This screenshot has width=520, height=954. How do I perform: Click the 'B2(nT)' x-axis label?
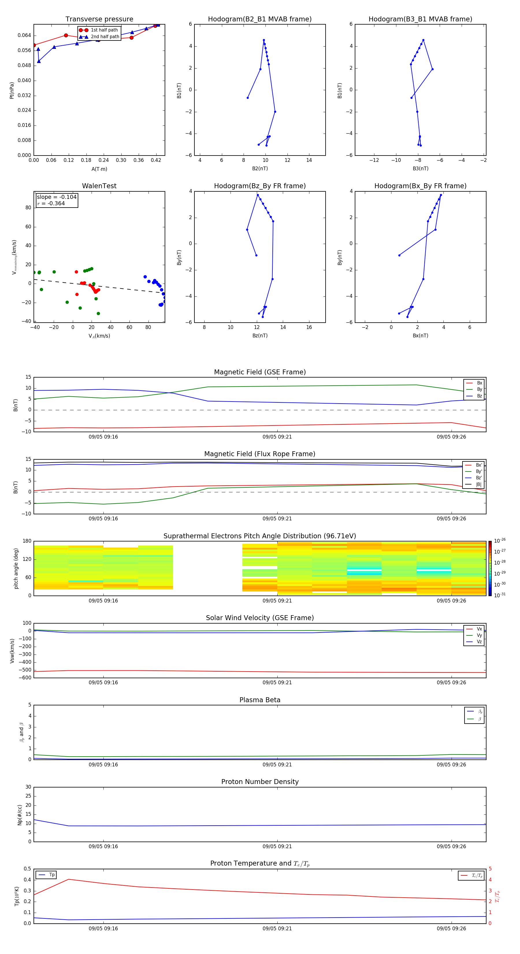(260, 169)
